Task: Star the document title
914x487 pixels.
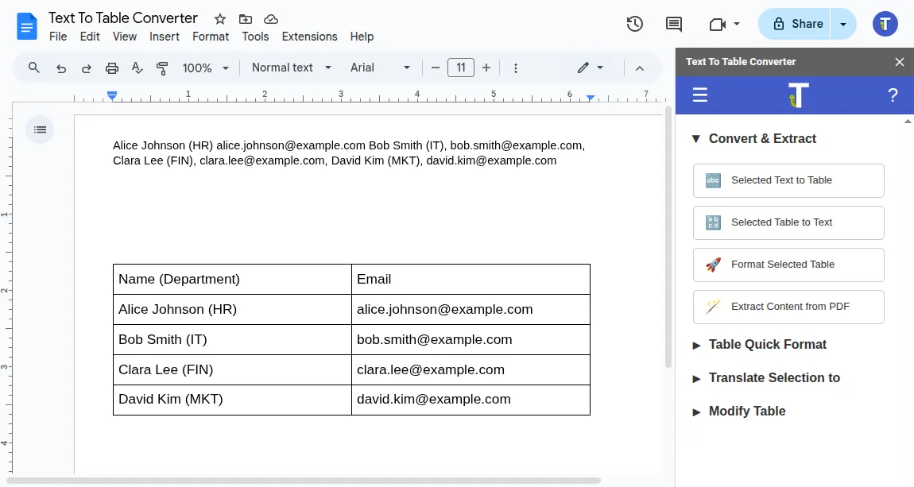Action: [x=220, y=19]
